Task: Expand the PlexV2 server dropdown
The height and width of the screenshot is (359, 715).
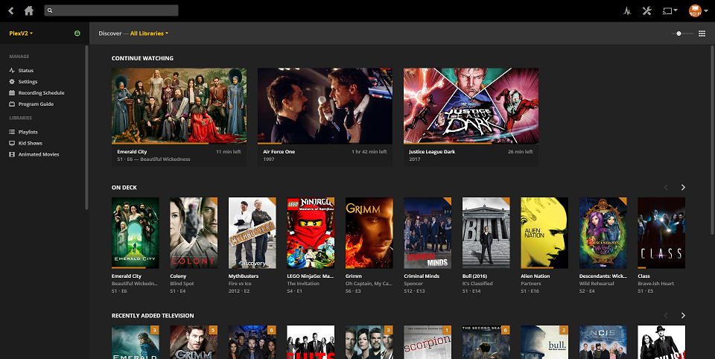Action: pyautogui.click(x=21, y=34)
